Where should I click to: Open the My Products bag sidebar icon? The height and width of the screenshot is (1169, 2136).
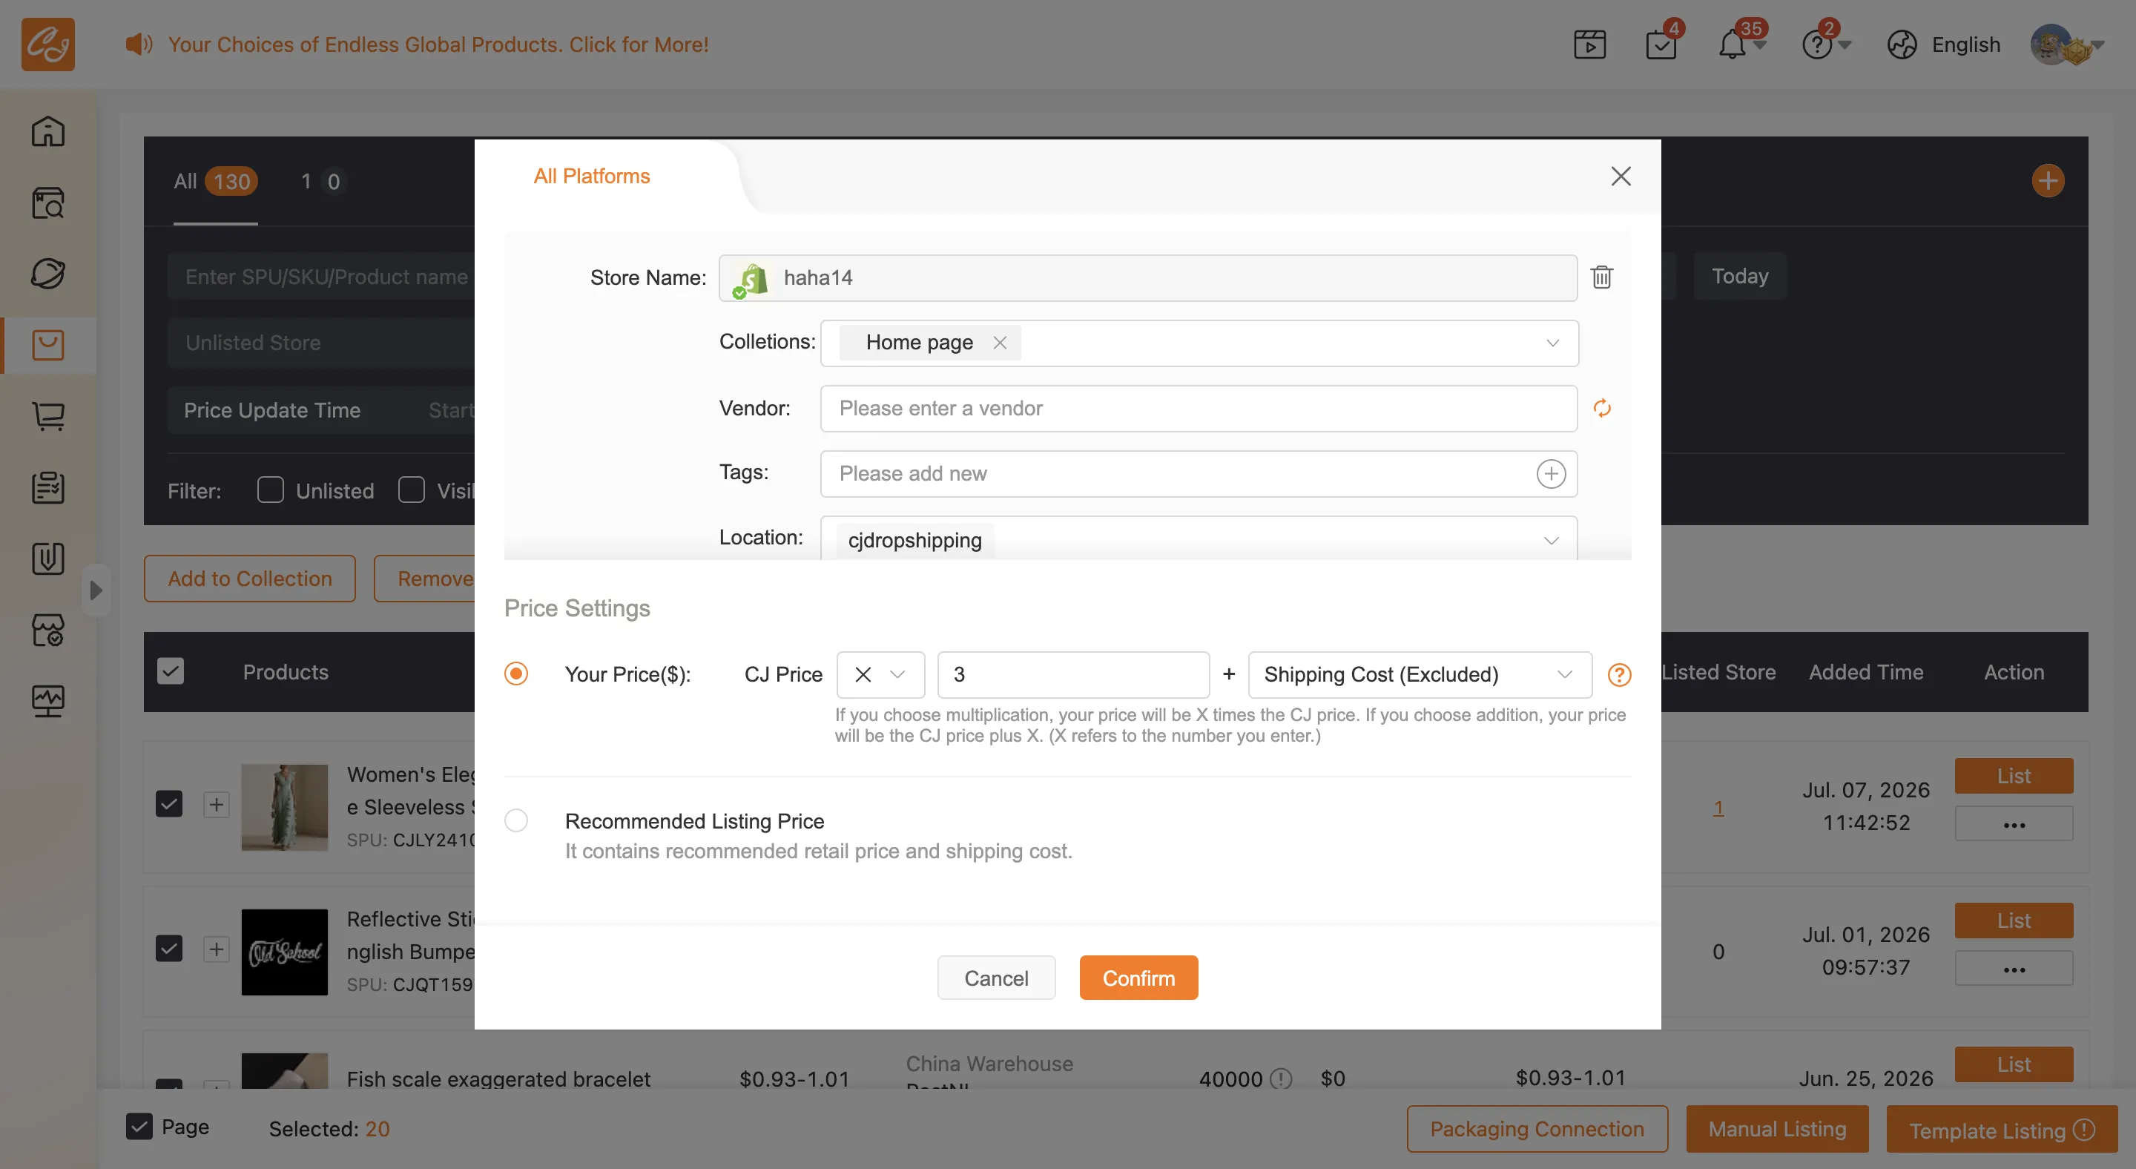[48, 345]
